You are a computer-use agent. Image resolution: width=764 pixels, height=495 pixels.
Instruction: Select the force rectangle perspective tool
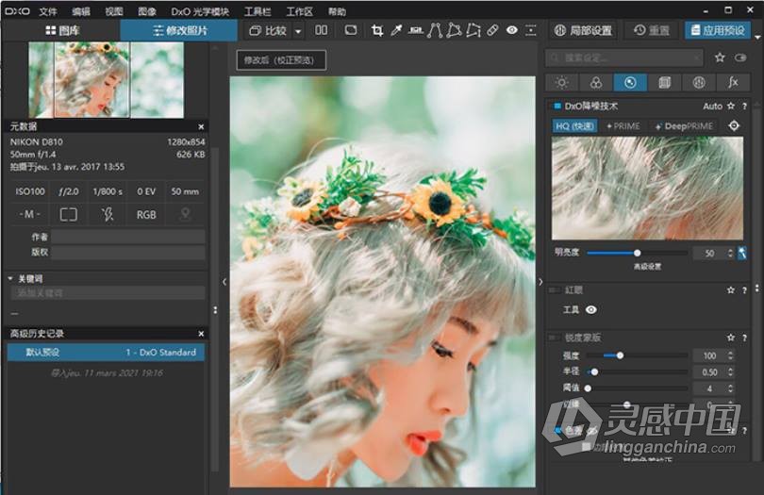454,31
